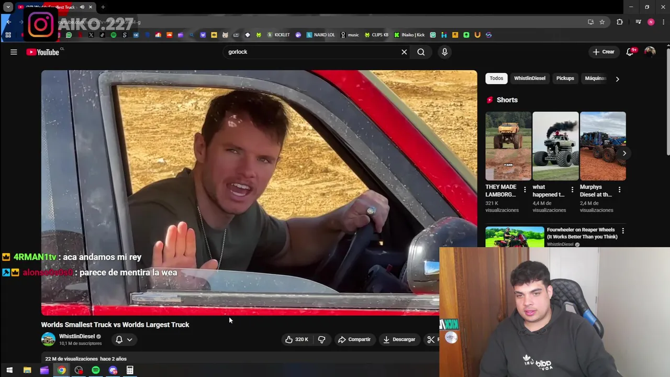Image resolution: width=670 pixels, height=377 pixels.
Task: Select the Todos filter chip
Action: [496, 79]
